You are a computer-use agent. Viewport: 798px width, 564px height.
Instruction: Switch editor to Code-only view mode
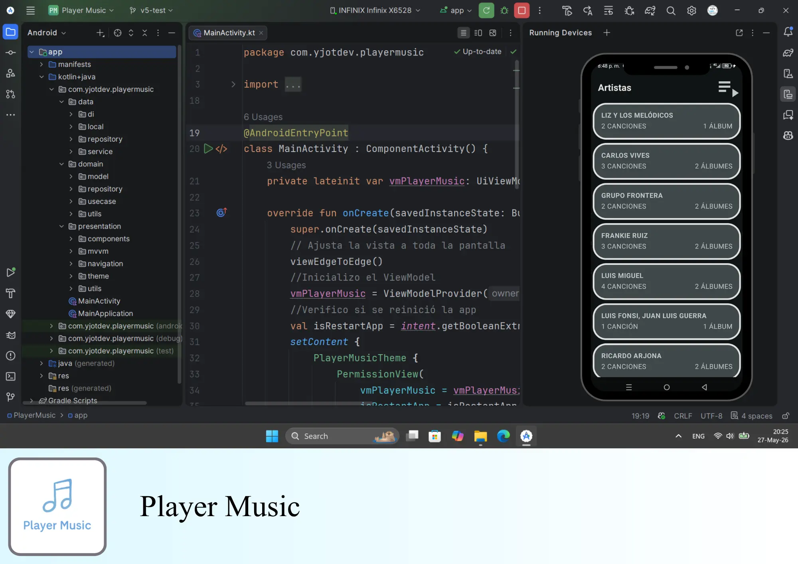point(463,33)
